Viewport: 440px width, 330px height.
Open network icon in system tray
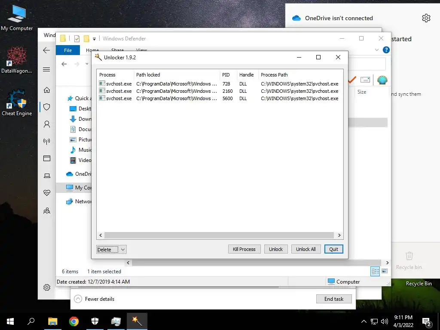pos(374,321)
